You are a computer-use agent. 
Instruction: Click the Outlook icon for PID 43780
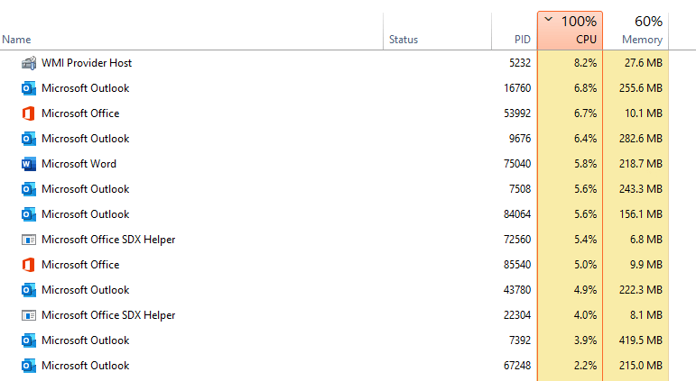click(x=29, y=290)
